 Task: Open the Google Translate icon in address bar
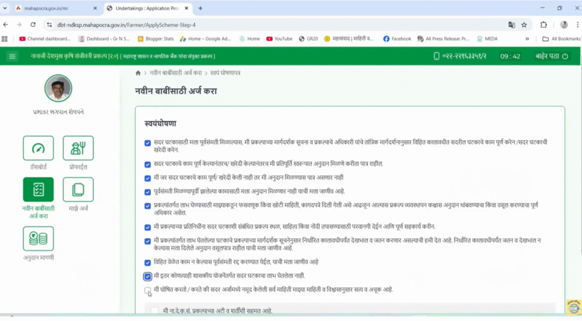point(512,25)
